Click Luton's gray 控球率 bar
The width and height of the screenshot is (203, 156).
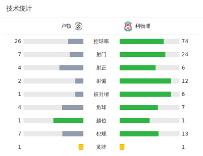pos(75,42)
